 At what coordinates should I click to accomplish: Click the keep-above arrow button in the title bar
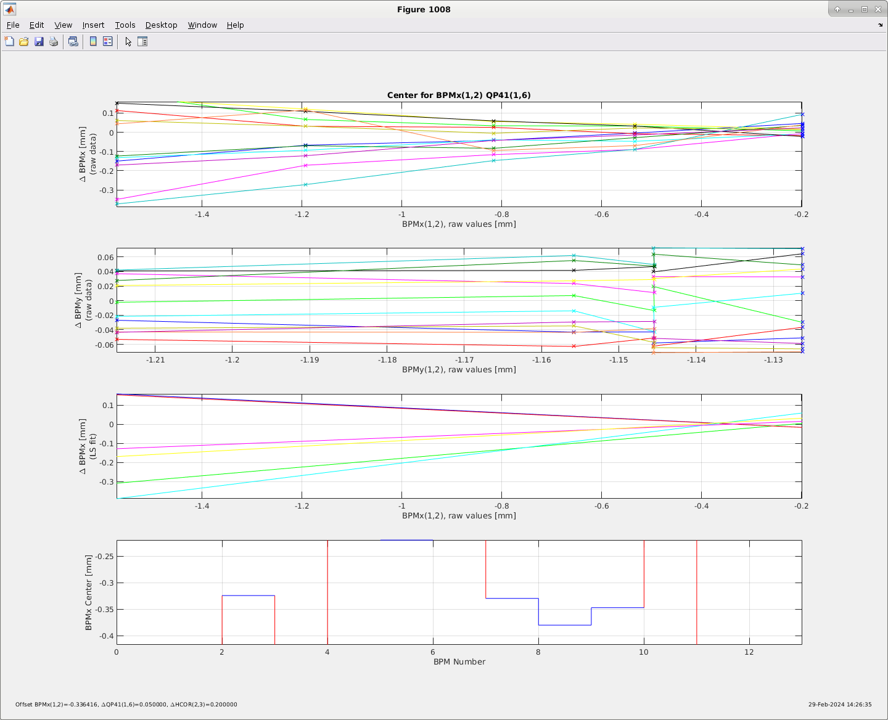click(x=837, y=9)
